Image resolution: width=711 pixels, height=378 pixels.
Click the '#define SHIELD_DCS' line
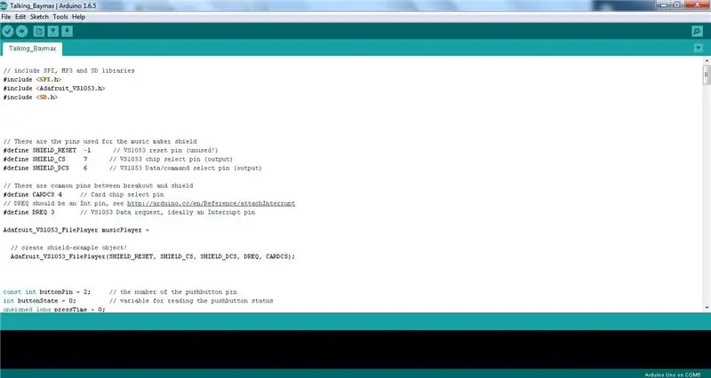[x=132, y=168]
